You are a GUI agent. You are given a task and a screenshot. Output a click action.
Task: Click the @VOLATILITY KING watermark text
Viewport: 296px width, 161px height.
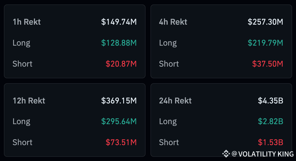click(262, 154)
